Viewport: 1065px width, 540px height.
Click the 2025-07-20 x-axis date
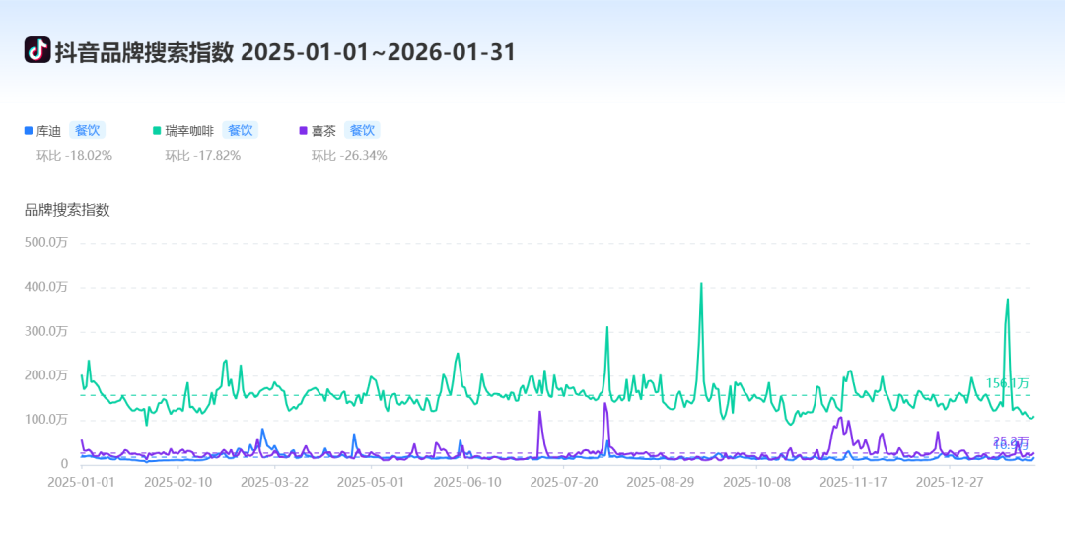[x=564, y=482]
